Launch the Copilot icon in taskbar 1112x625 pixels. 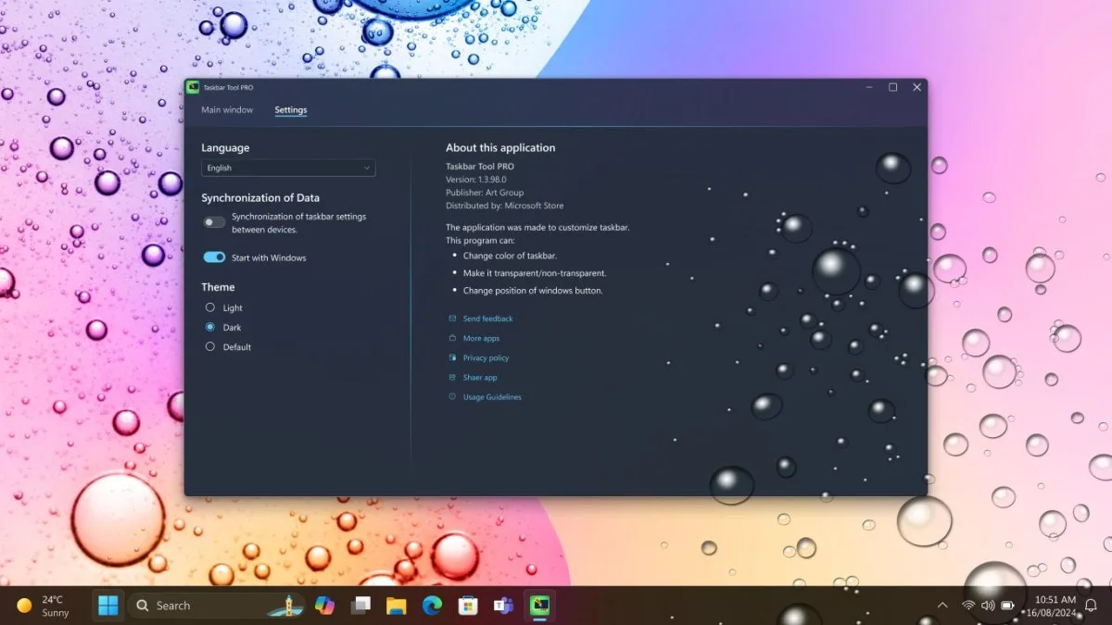pyautogui.click(x=324, y=606)
